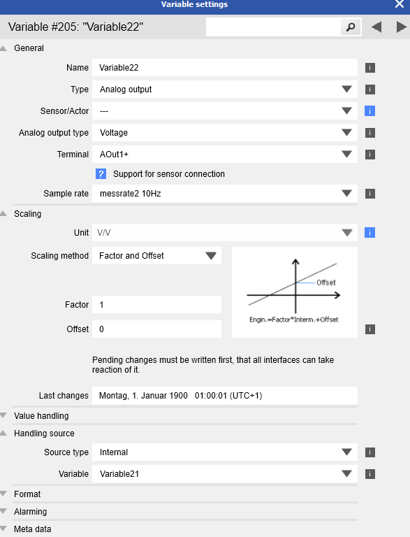
Task: Open Scaling method Factor and Offset dropdown
Action: [x=156, y=256]
